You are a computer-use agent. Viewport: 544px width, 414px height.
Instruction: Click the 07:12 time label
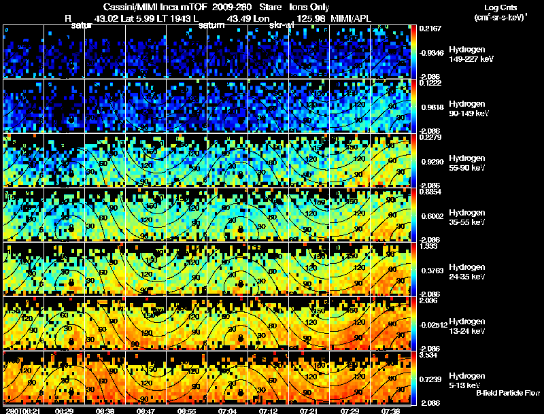(268, 411)
